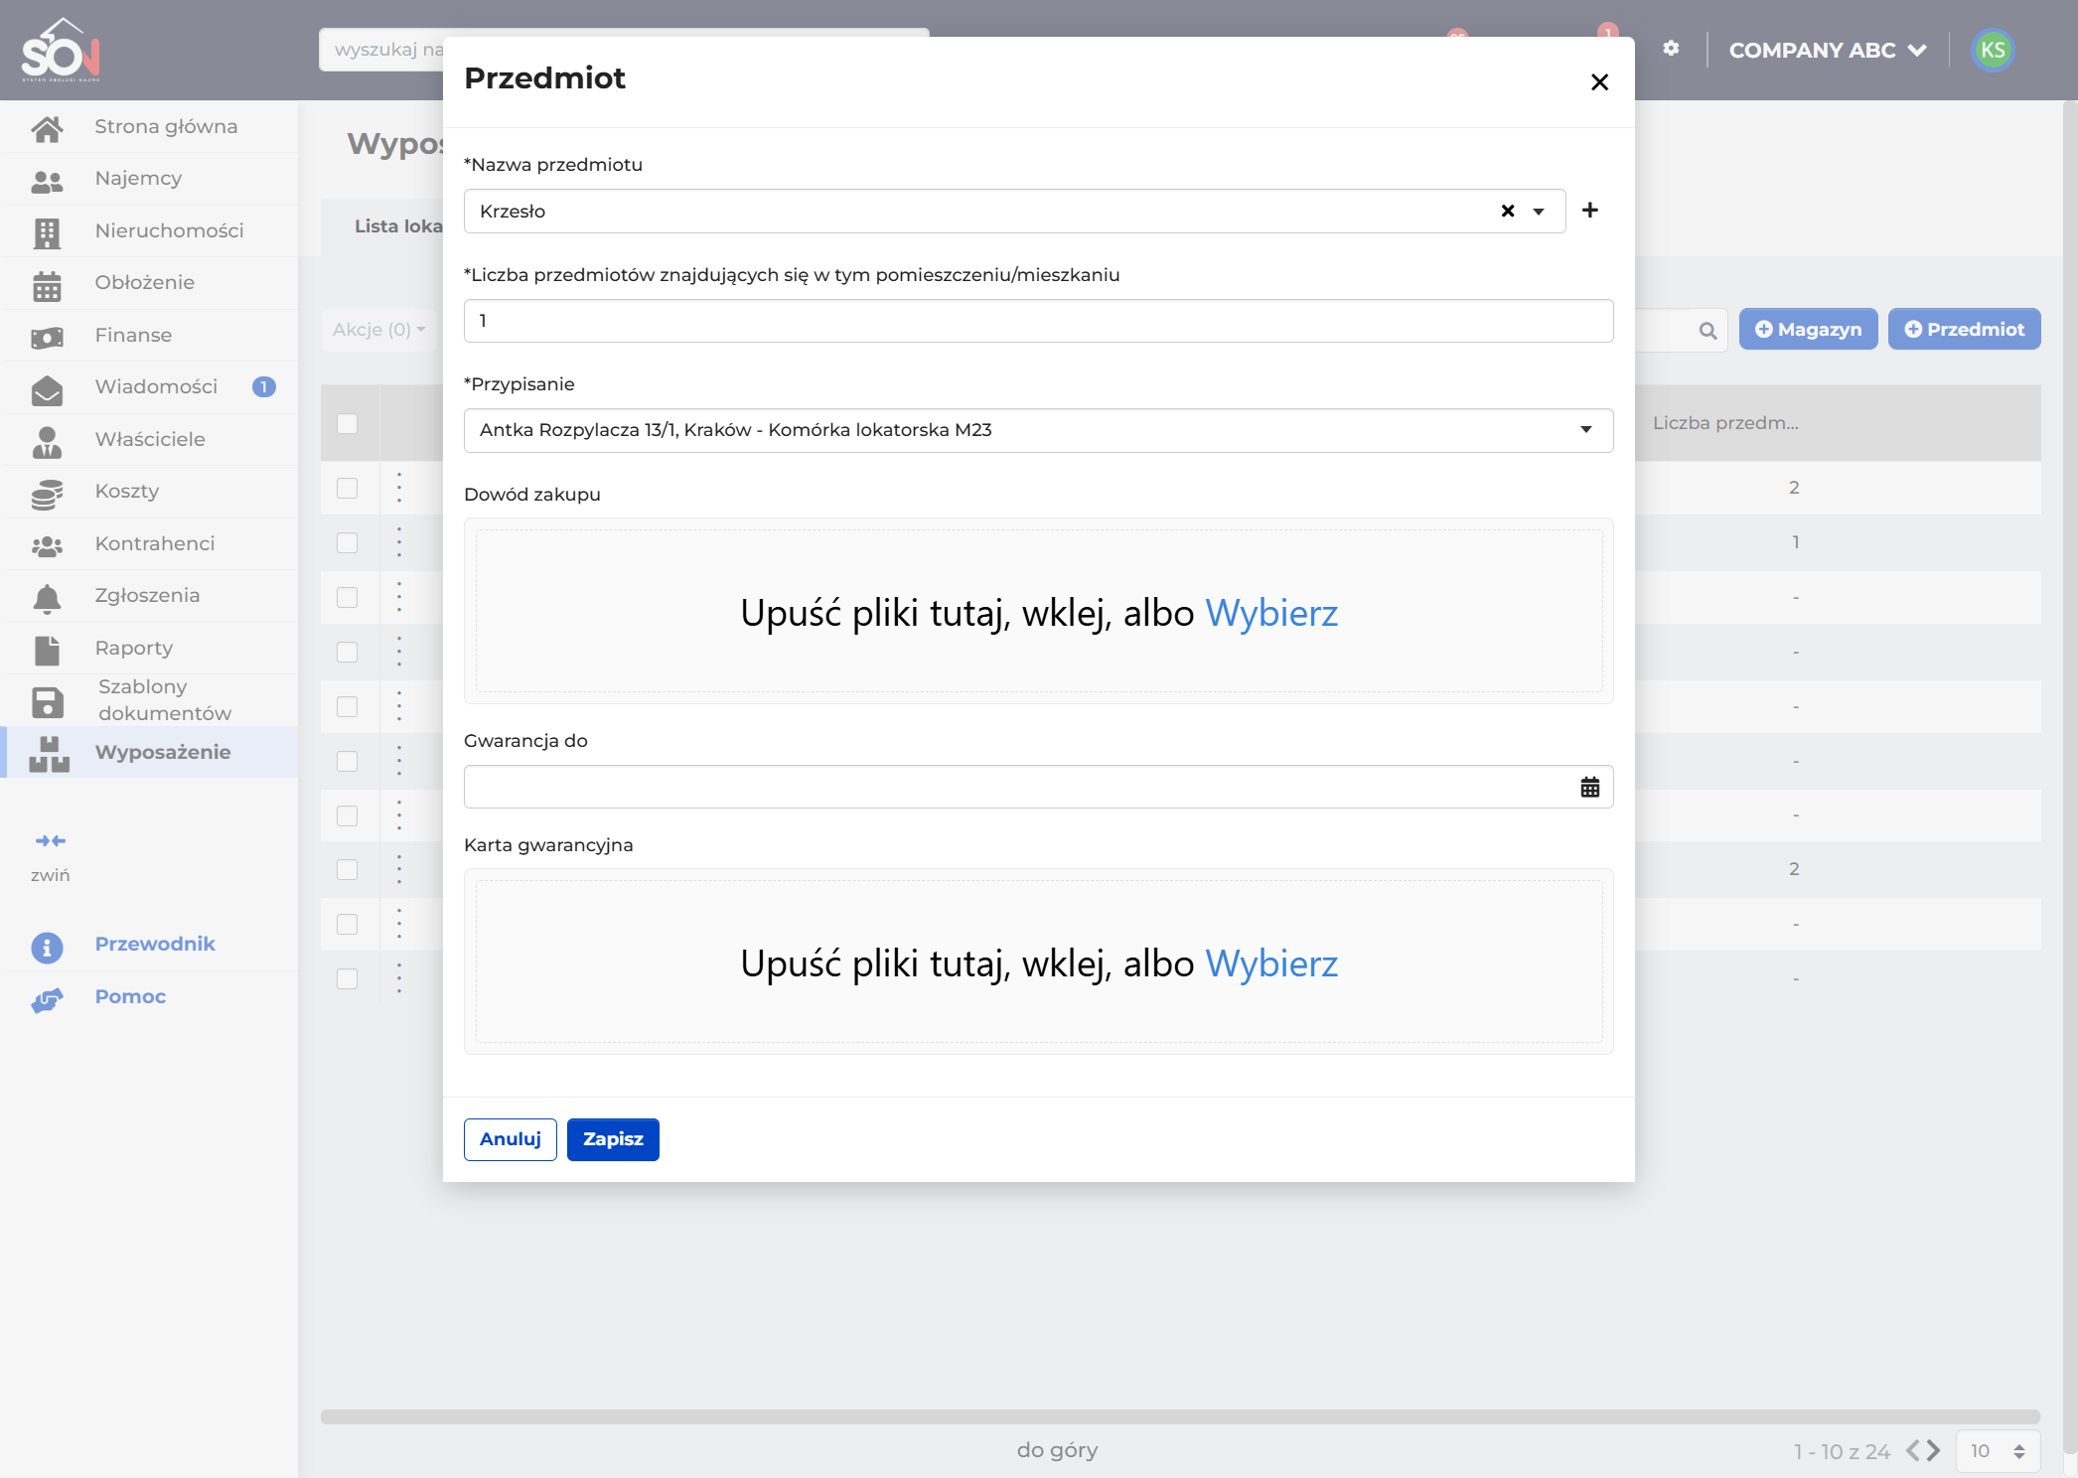Click the Przedmiot add button

coord(1964,329)
